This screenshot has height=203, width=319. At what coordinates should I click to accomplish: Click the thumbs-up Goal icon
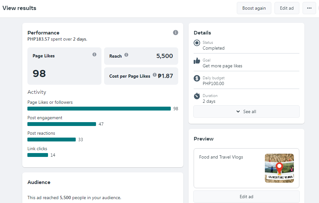pyautogui.click(x=197, y=61)
